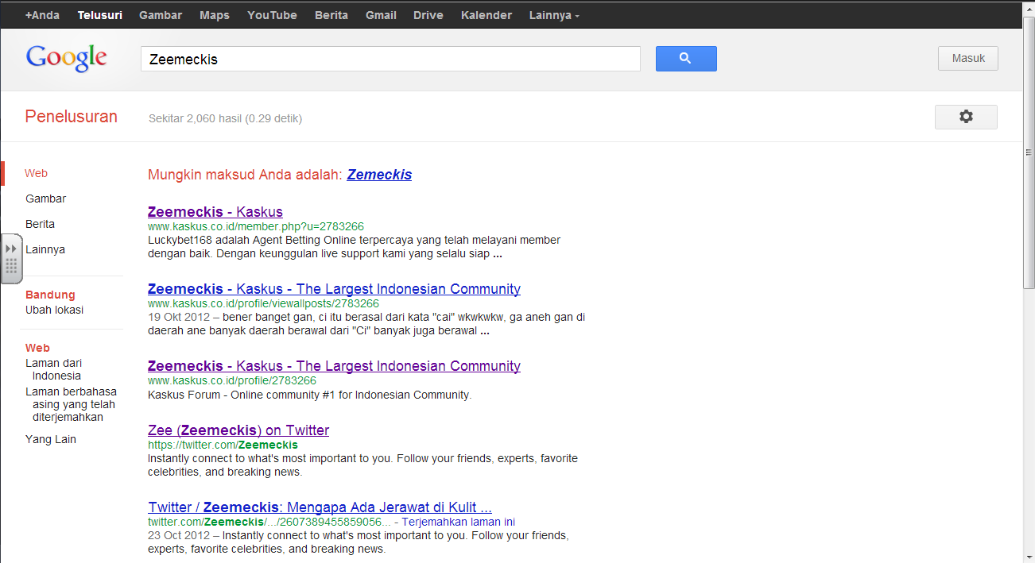Click the URL www.kaskus.co.id/profile/2783266

pos(232,380)
